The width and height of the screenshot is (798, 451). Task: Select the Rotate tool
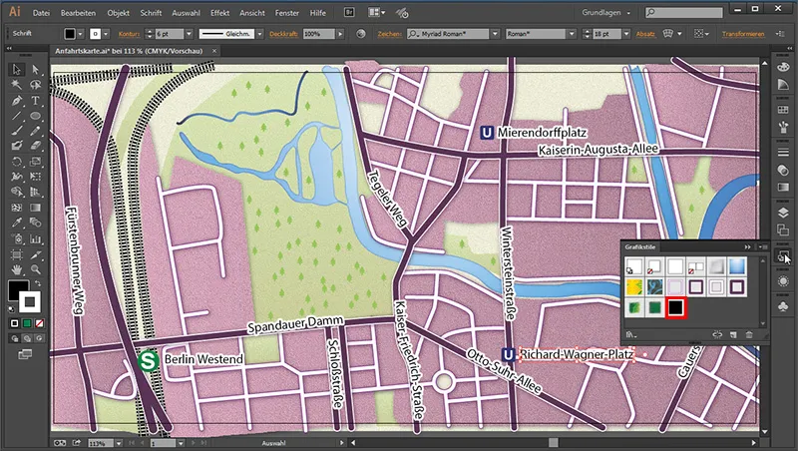click(x=17, y=162)
